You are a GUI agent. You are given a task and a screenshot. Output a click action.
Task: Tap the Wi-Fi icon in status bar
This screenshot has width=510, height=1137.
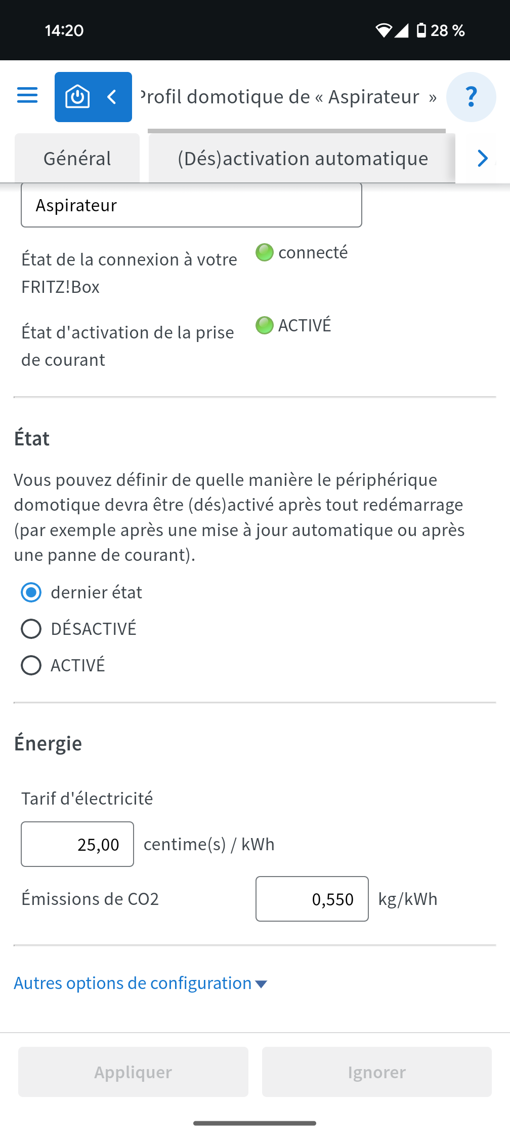pos(384,30)
